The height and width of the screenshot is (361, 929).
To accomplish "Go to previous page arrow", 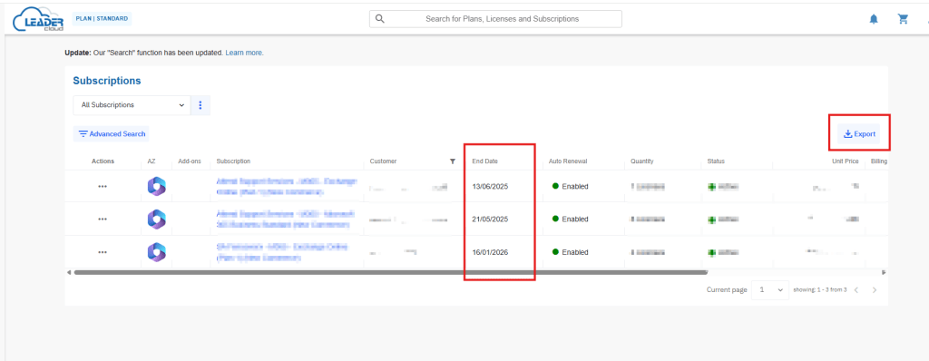I will pyautogui.click(x=856, y=290).
